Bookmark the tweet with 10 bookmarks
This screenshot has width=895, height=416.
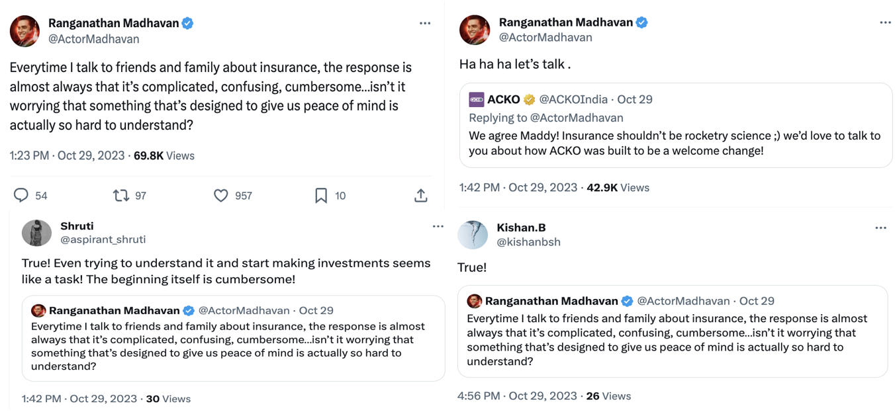[321, 195]
